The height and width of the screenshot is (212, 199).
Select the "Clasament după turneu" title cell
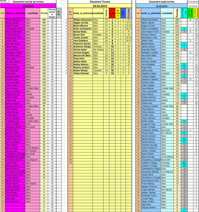pos(161,2)
